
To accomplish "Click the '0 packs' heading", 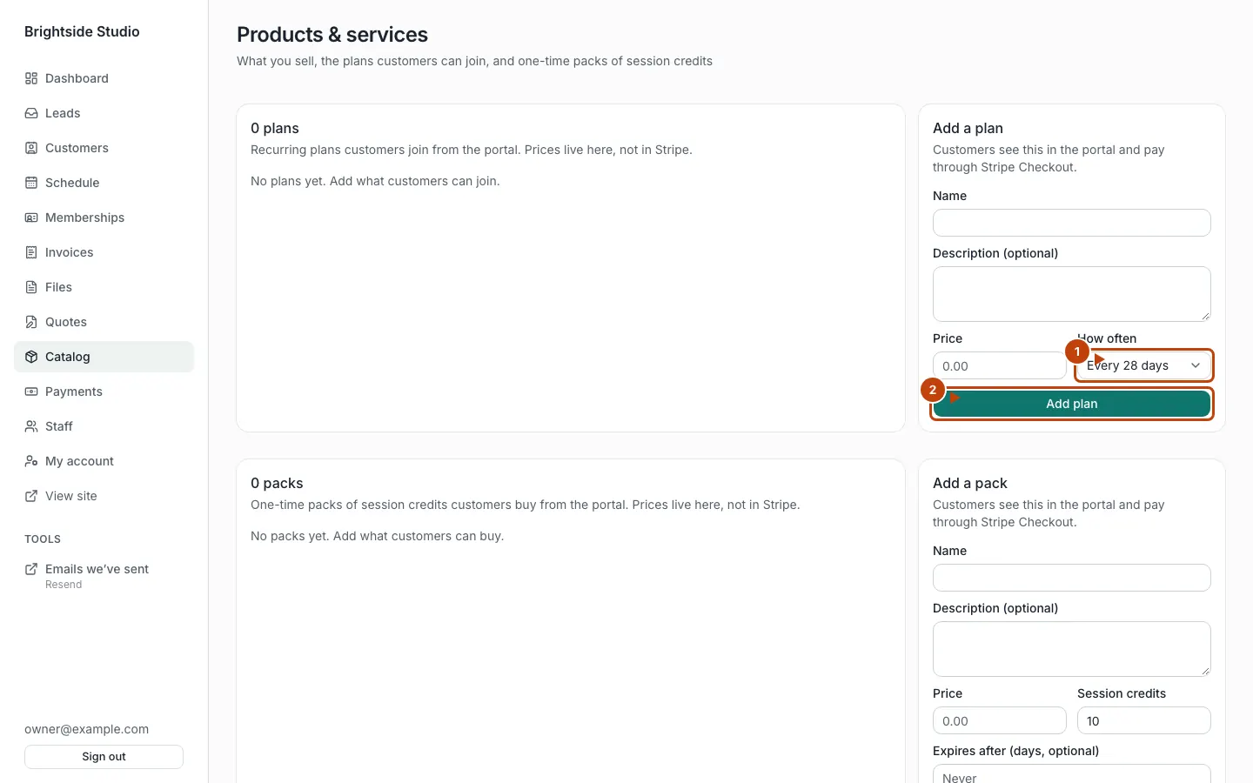I will (x=277, y=483).
